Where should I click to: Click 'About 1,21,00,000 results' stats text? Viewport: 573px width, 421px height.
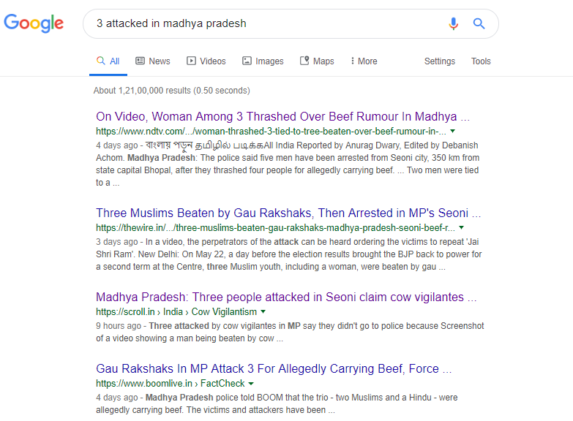171,90
